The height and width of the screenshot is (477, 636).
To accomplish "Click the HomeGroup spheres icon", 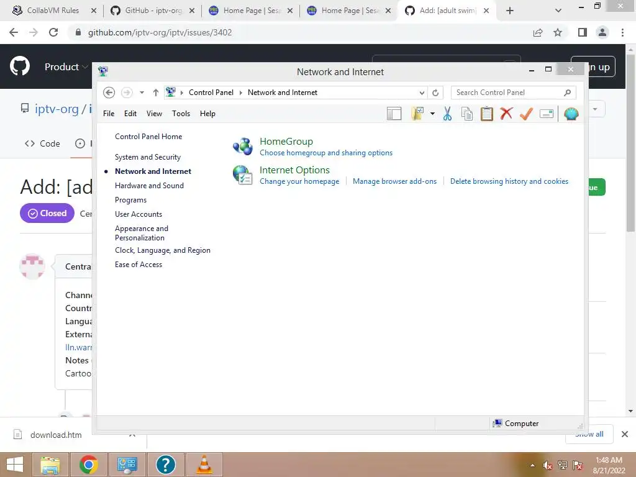I will (243, 147).
